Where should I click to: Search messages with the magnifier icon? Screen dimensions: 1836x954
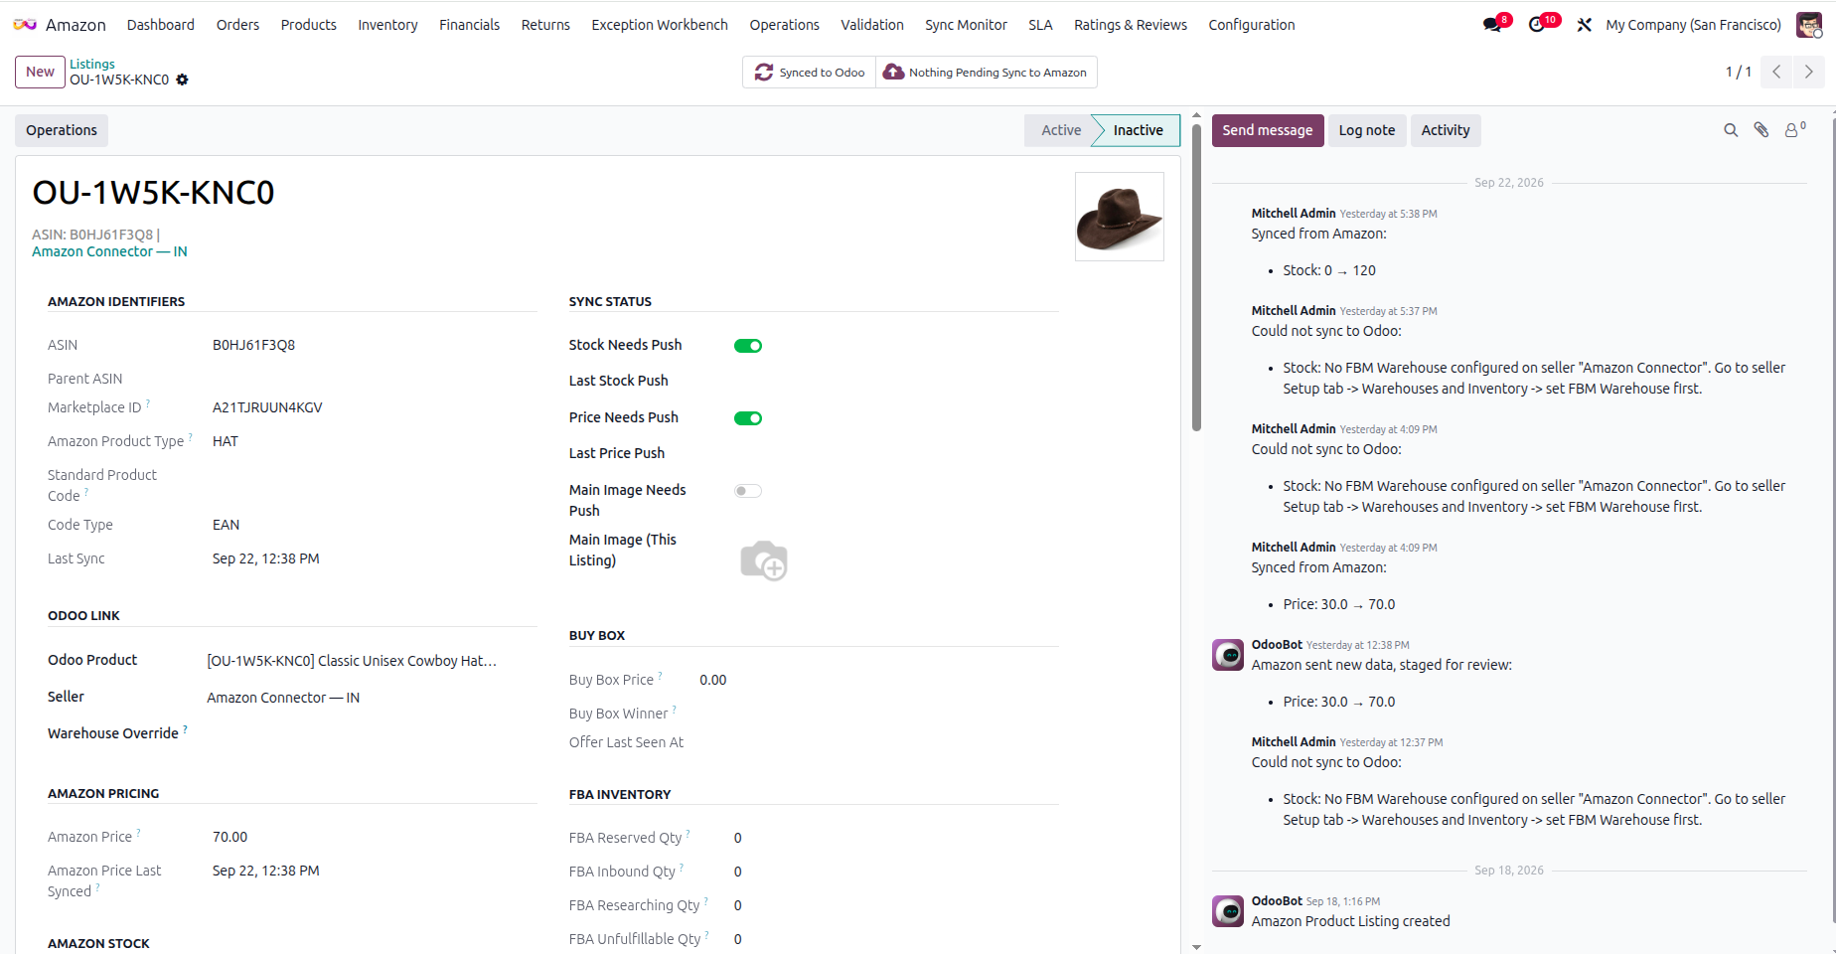point(1731,130)
